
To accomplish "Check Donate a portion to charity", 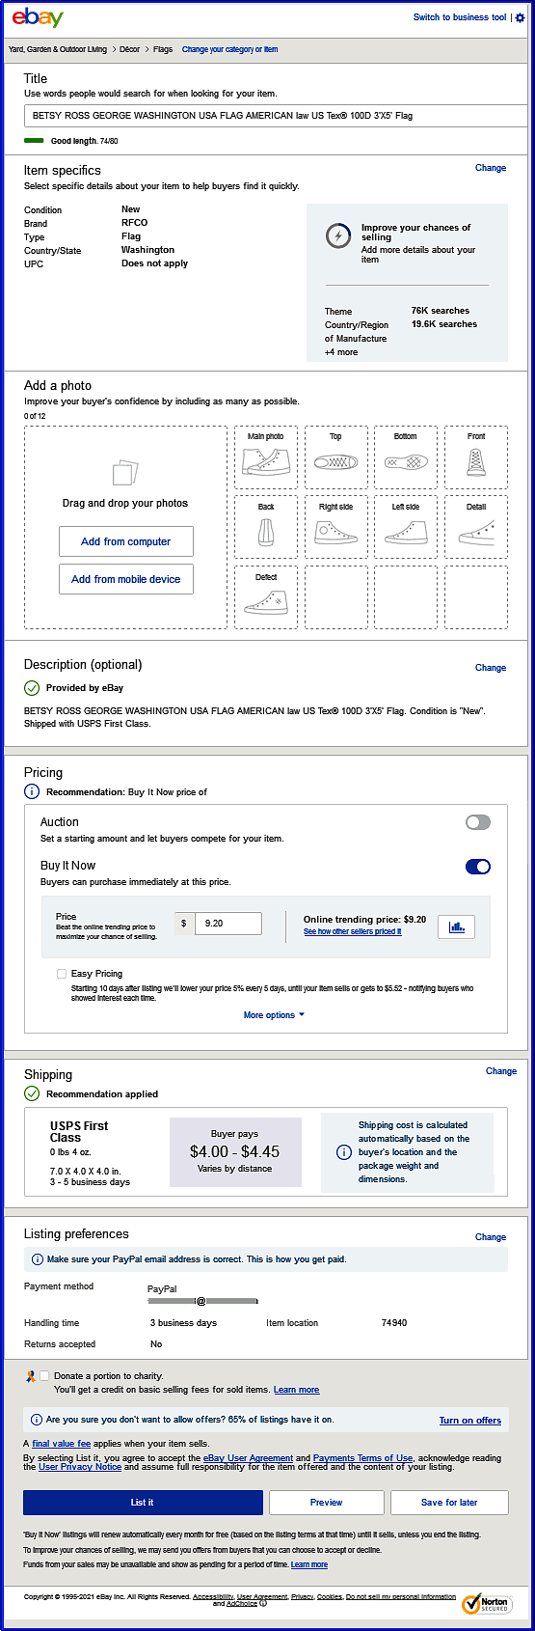I will pos(44,1376).
